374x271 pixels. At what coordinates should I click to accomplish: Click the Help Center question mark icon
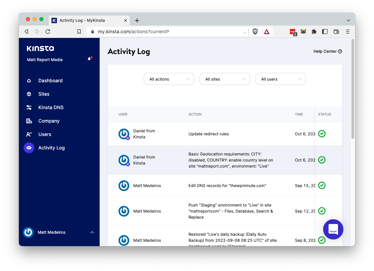[340, 51]
